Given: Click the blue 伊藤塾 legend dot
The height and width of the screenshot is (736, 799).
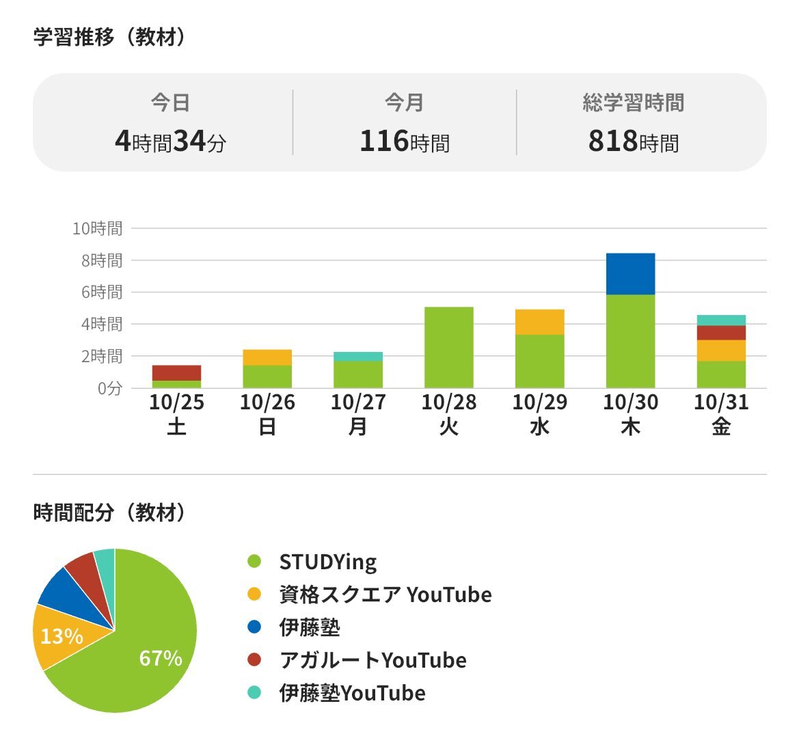Looking at the screenshot, I should pyautogui.click(x=254, y=627).
